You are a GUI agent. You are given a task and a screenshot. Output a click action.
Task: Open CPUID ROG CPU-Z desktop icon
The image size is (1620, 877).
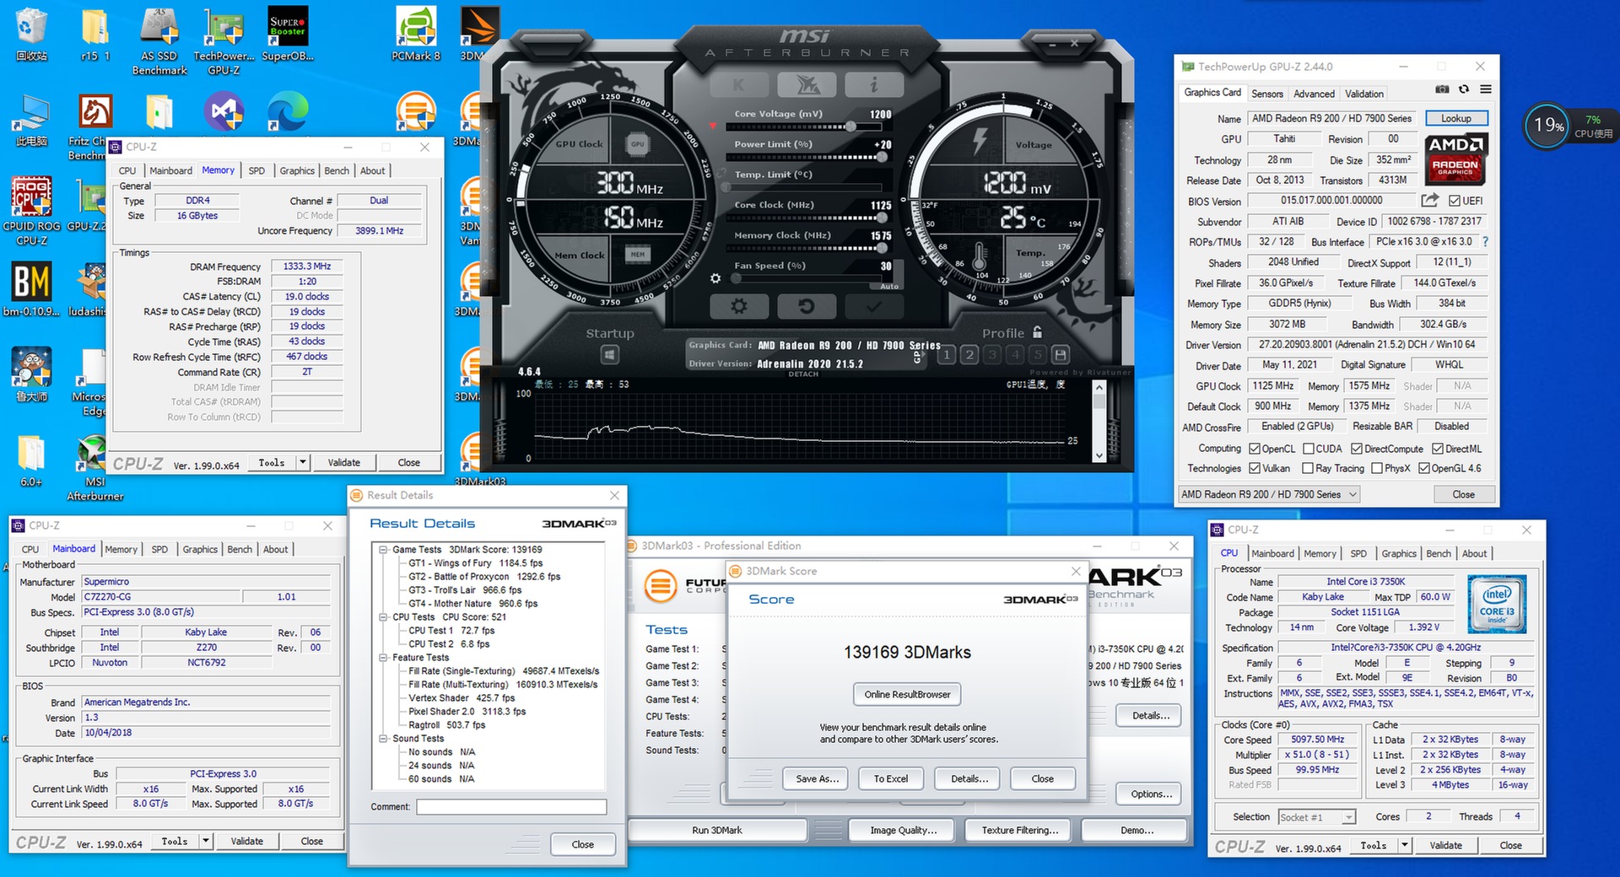(31, 211)
